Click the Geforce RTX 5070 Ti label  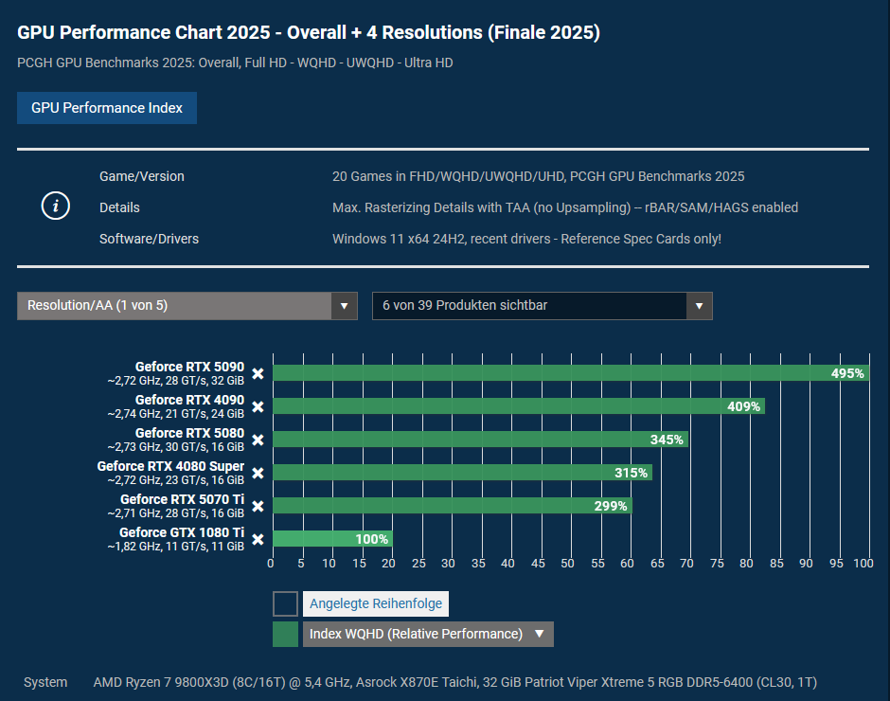pos(182,499)
